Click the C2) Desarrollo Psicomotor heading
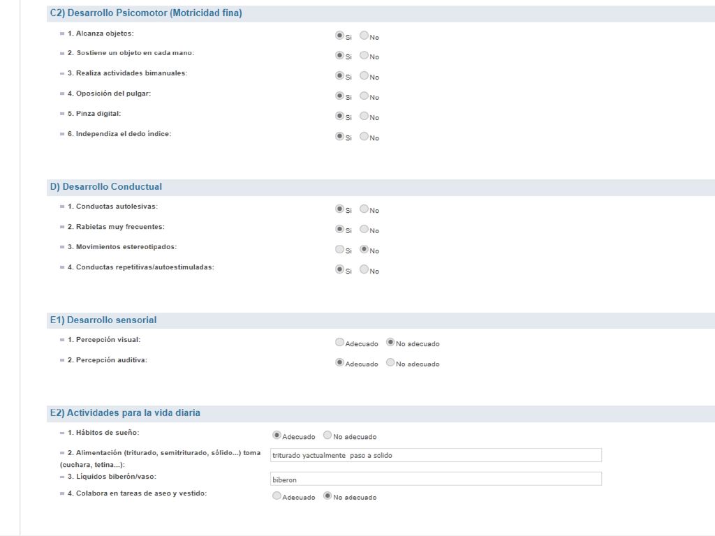Image resolution: width=715 pixels, height=536 pixels. point(146,13)
